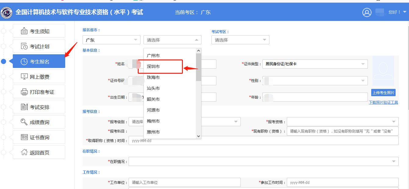Viewport: 409px width, 189px height.
Task: Expand the 考试考区 dropdown
Action: point(240,40)
